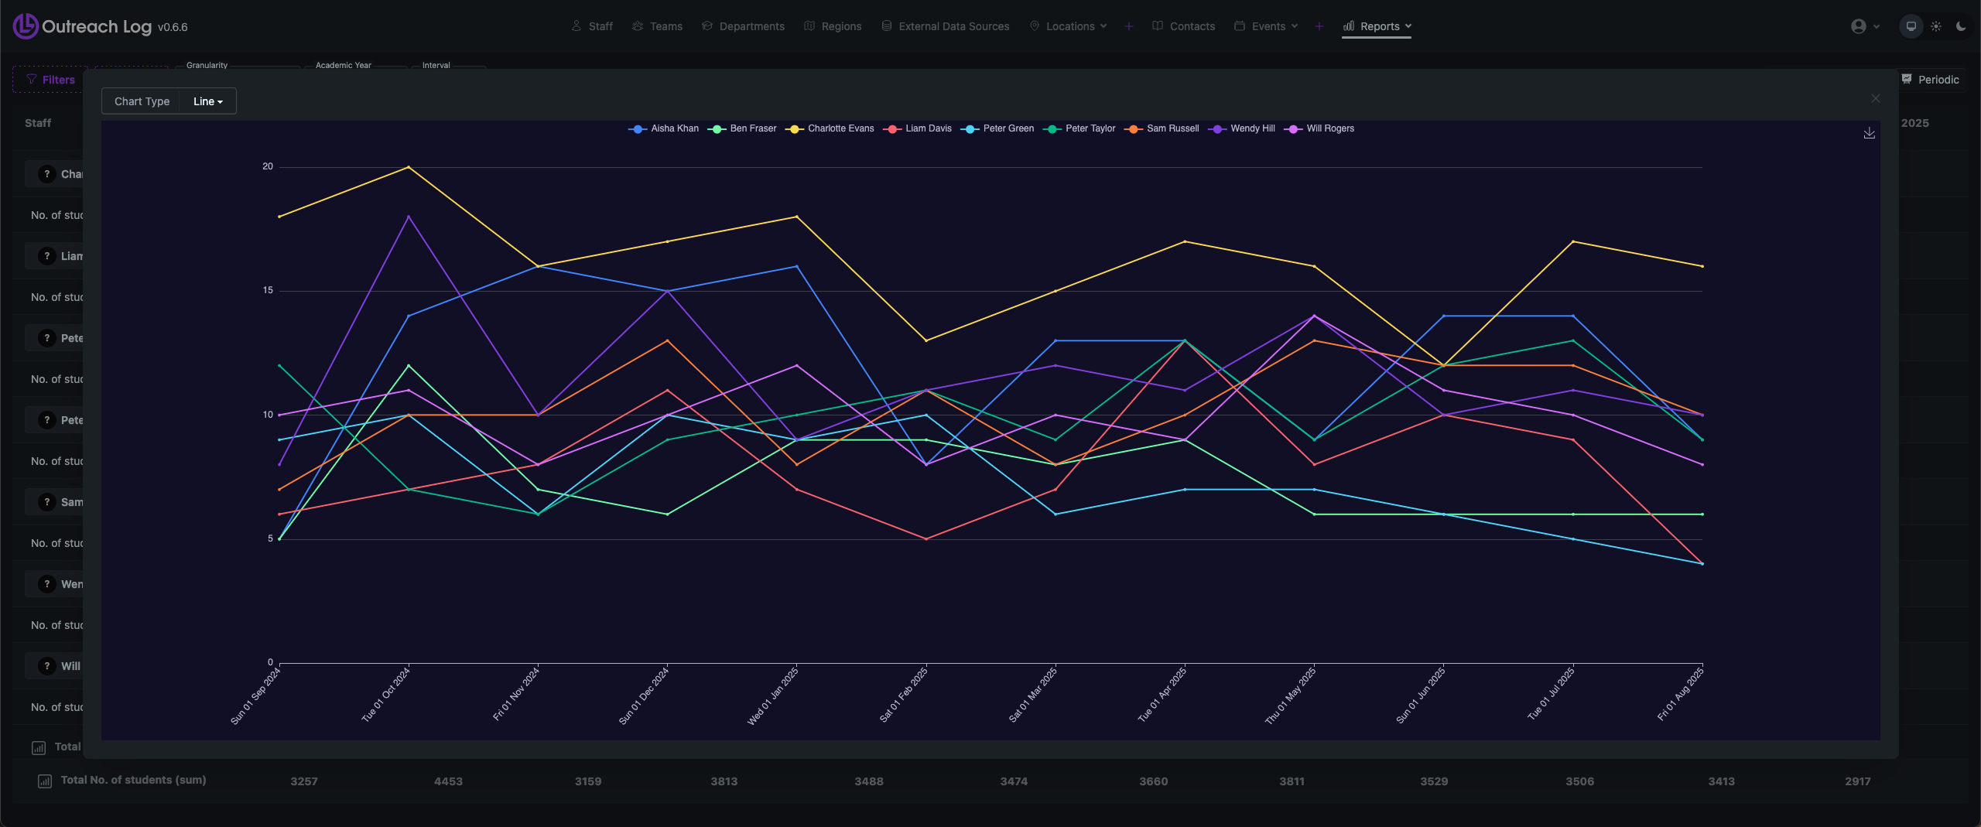Click the Periodic button
The height and width of the screenshot is (827, 1981).
coord(1931,80)
